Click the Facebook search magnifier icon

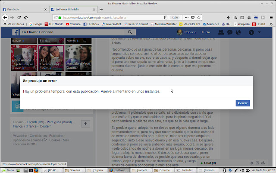(x=130, y=32)
